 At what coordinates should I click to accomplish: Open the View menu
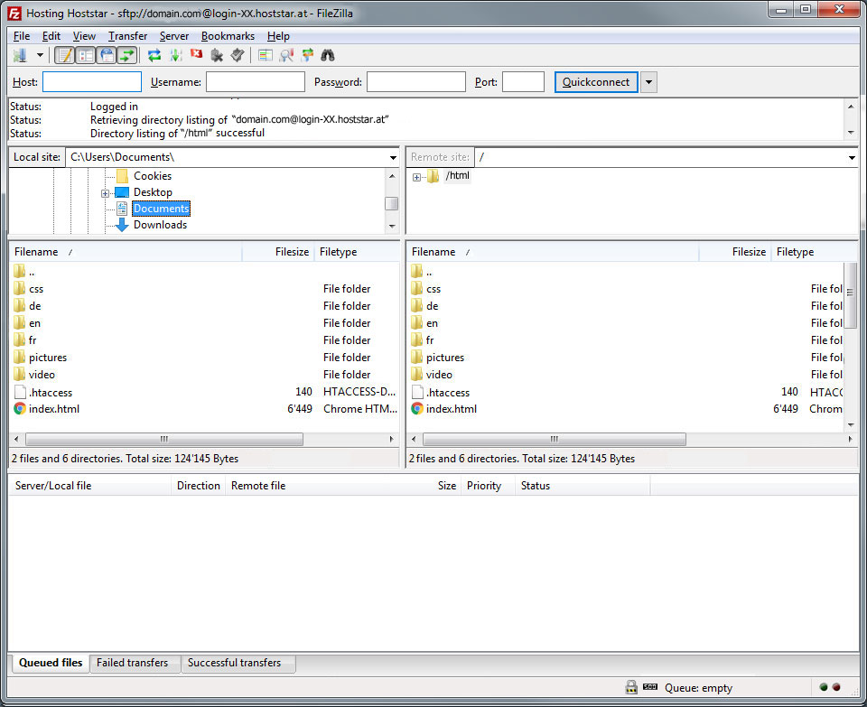coord(84,36)
